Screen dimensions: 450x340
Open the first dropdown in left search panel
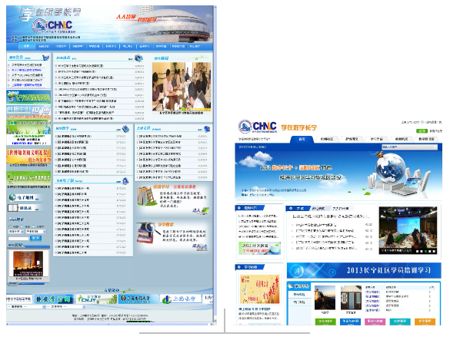(16, 232)
